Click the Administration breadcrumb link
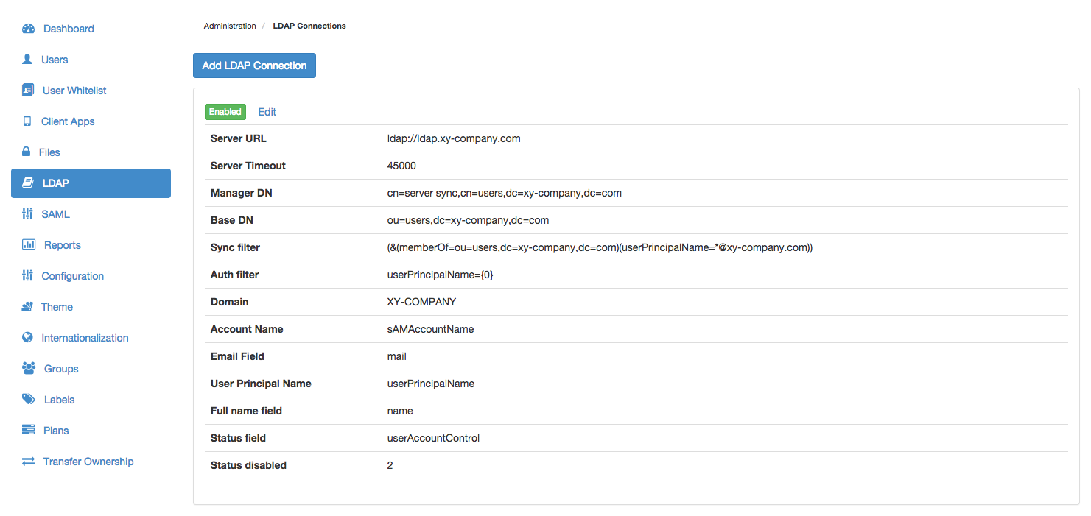This screenshot has width=1091, height=516. (x=230, y=26)
